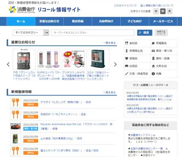
Task: Open the 重要なお知らせ nav tab
Action: click(x=50, y=21)
